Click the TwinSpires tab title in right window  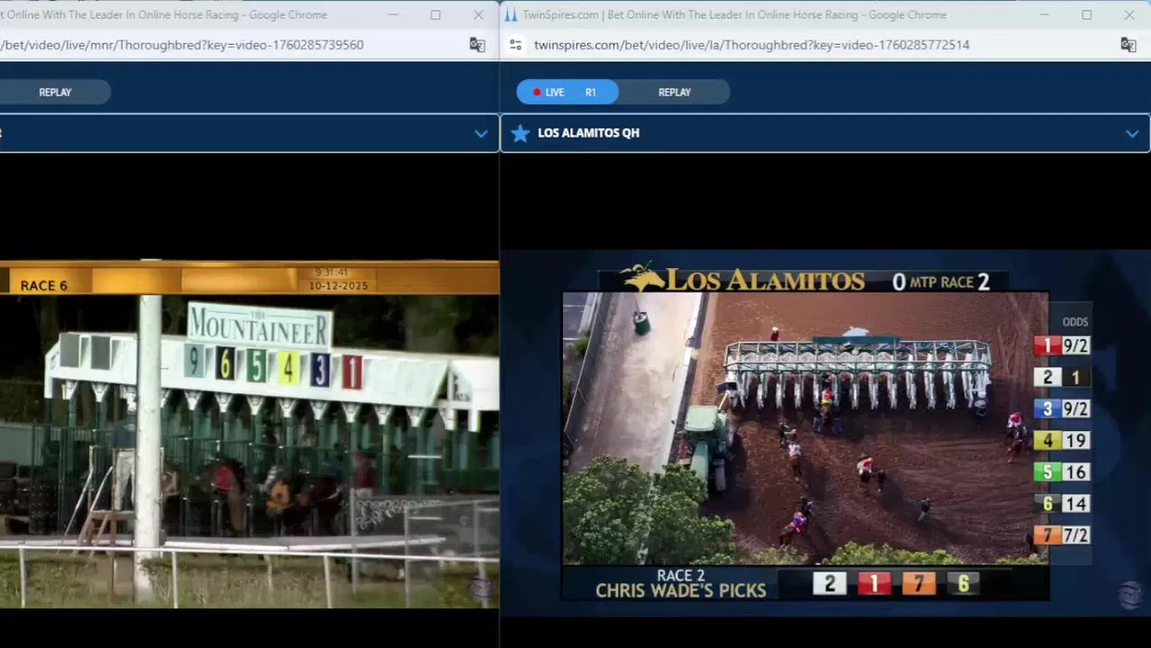coord(734,14)
